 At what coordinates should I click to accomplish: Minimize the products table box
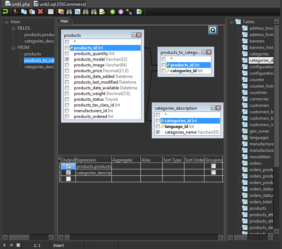(x=134, y=35)
